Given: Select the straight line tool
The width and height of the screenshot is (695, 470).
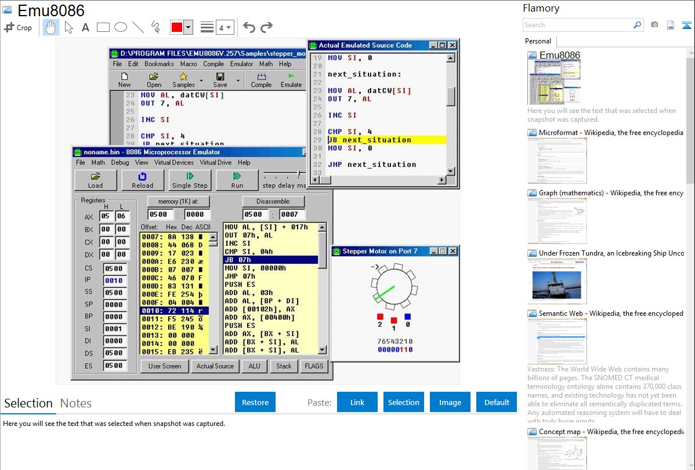Looking at the screenshot, I should tap(138, 27).
